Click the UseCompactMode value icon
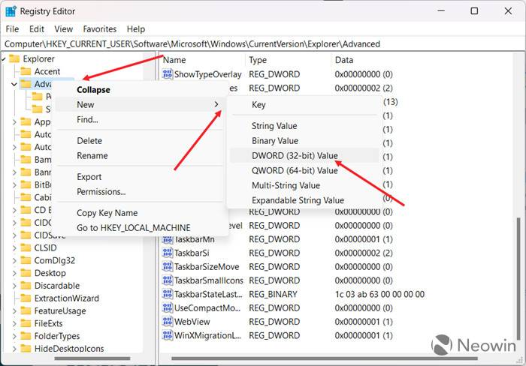The height and width of the screenshot is (366, 526). click(168, 308)
